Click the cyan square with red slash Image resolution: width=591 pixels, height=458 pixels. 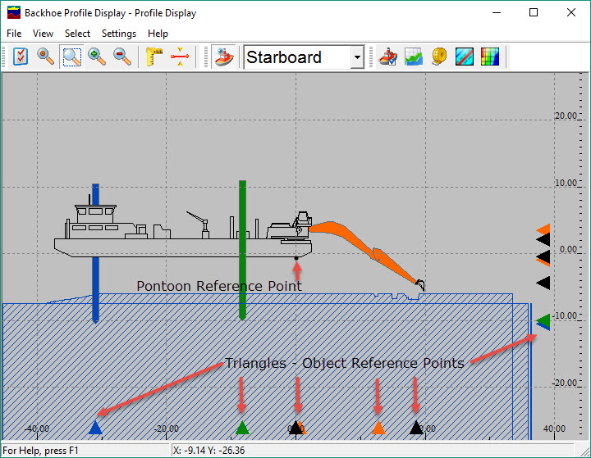[465, 57]
